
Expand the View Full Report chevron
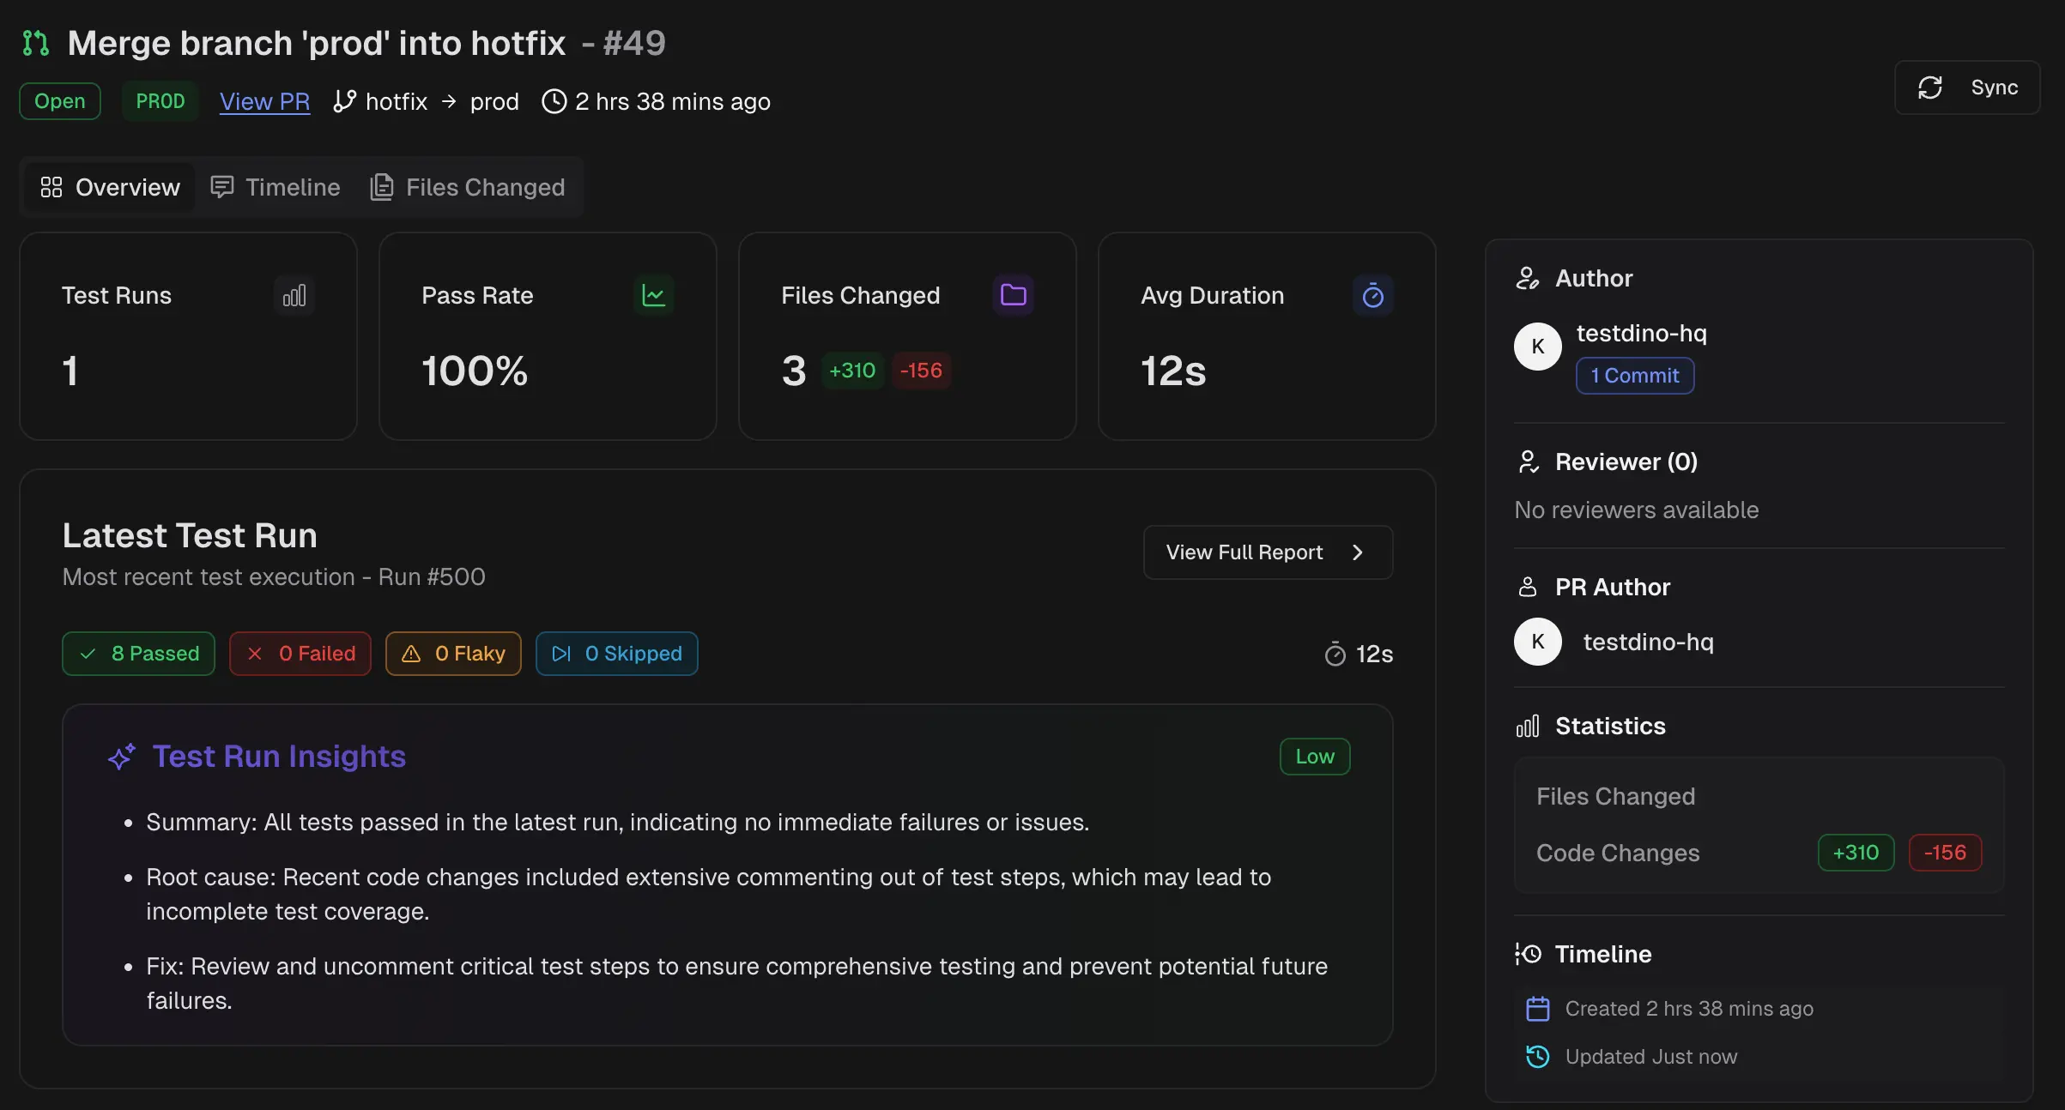[1358, 552]
